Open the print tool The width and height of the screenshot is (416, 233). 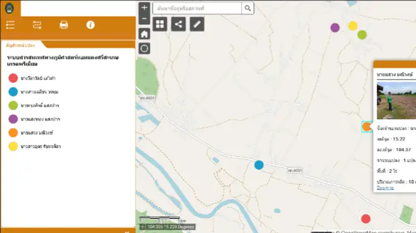(x=63, y=25)
